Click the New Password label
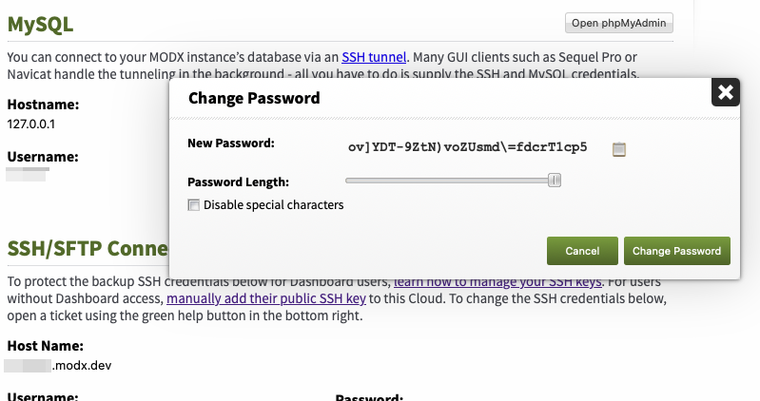The width and height of the screenshot is (760, 401). pyautogui.click(x=230, y=143)
